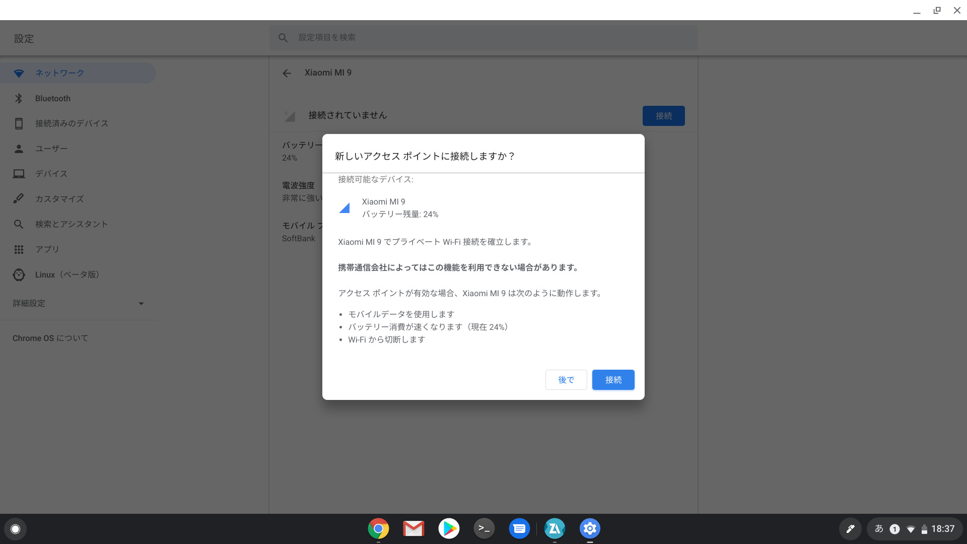
Task: Click the あ input method indicator
Action: pyautogui.click(x=879, y=528)
